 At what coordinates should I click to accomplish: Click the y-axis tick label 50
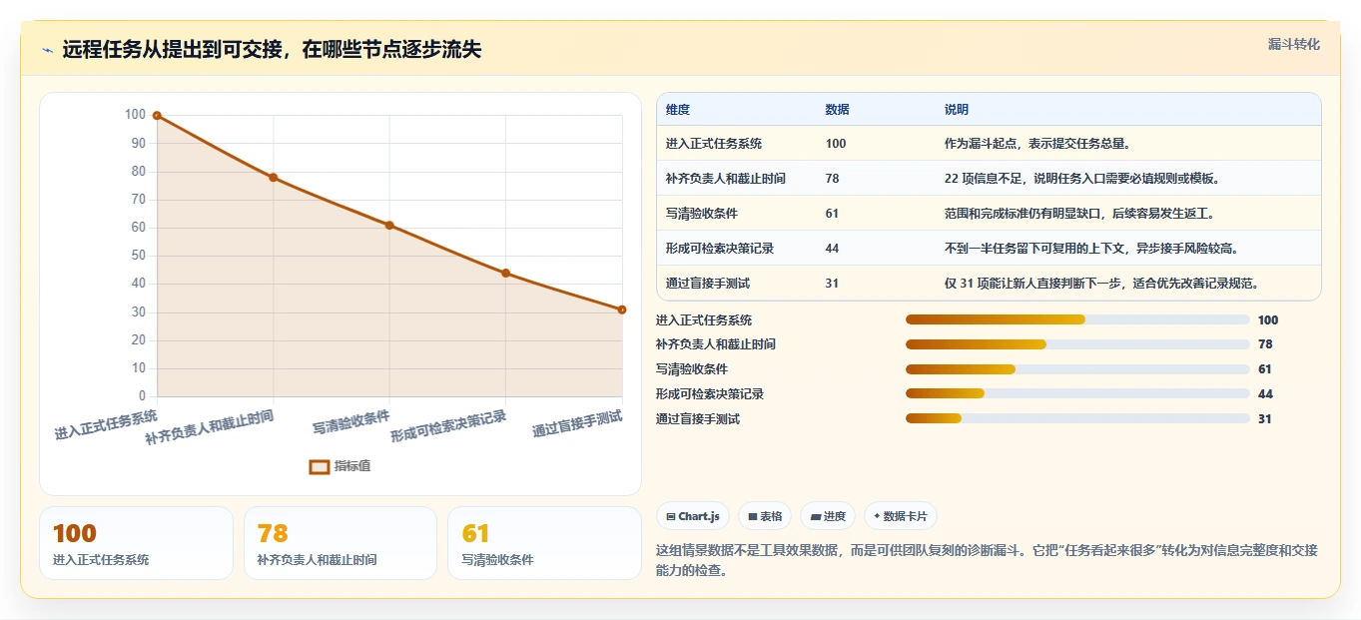(x=138, y=256)
